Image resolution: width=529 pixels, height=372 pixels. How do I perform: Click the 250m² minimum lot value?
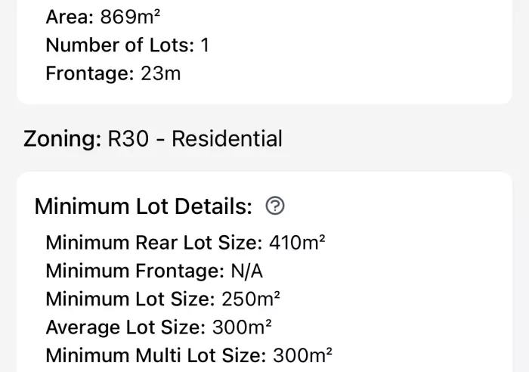(x=251, y=299)
